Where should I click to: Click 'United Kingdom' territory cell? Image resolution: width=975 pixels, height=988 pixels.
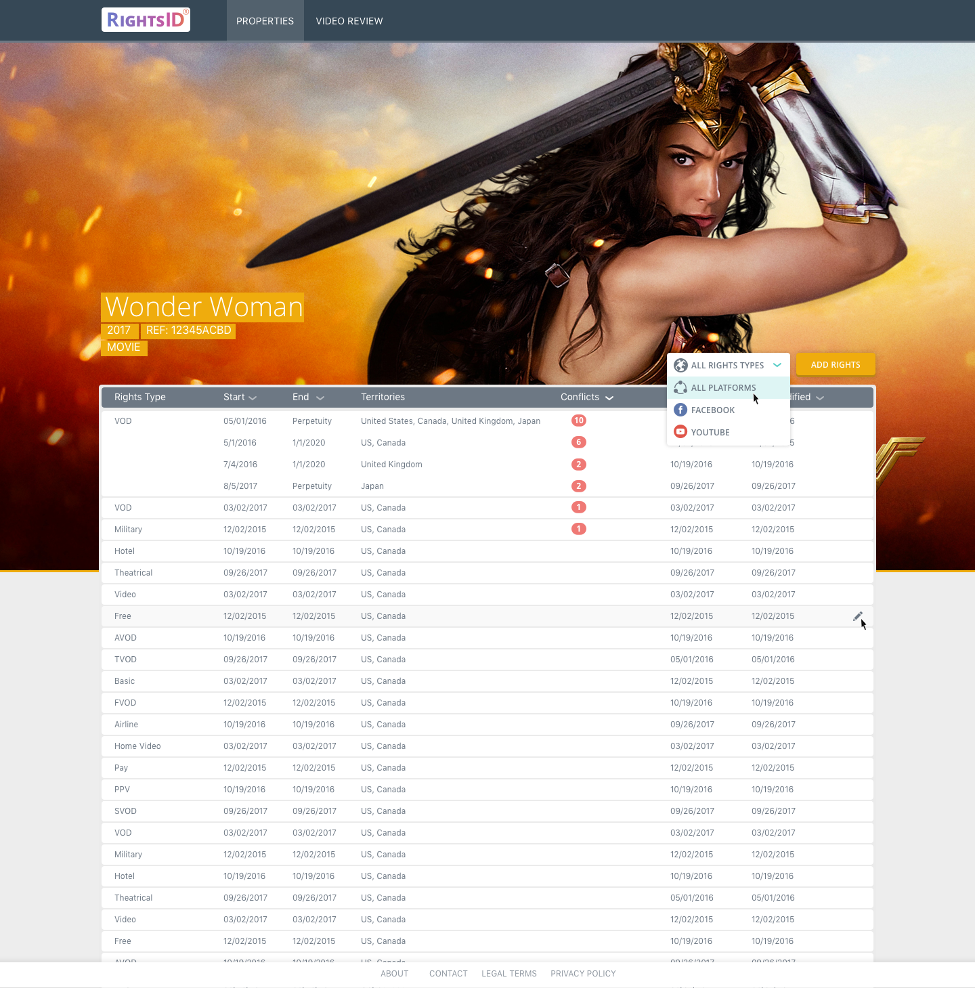click(391, 465)
